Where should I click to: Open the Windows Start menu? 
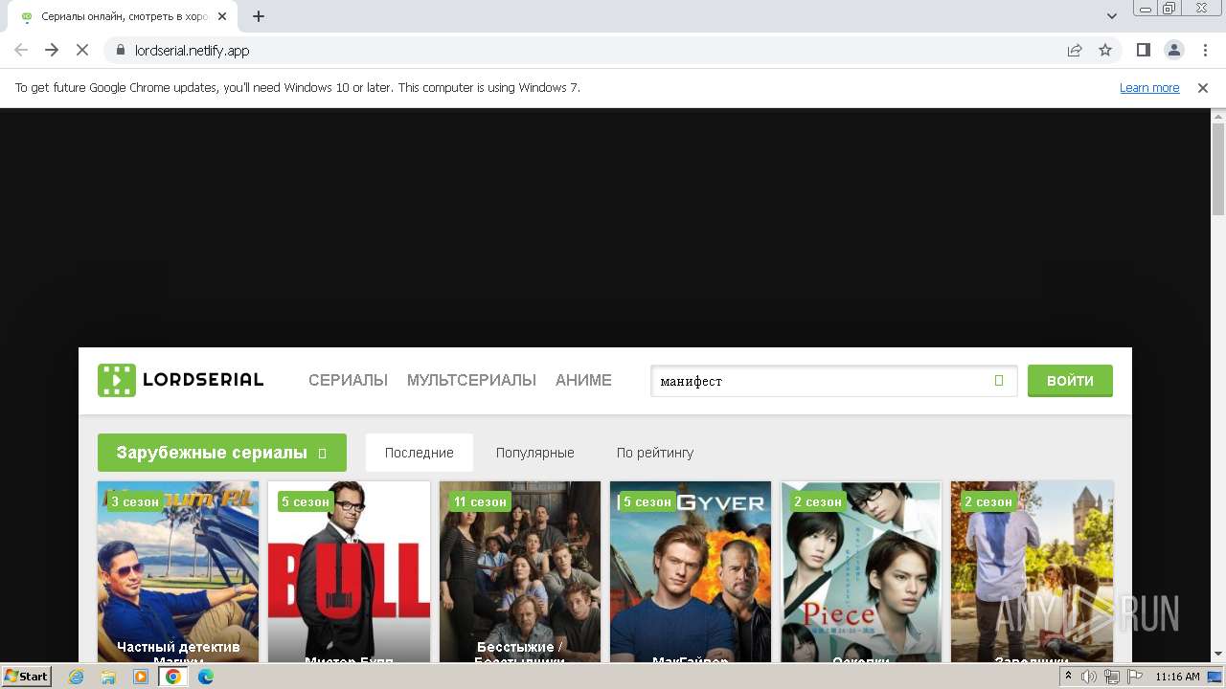26,677
